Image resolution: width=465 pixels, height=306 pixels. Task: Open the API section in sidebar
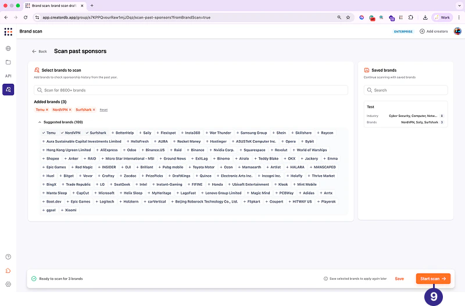(x=8, y=76)
